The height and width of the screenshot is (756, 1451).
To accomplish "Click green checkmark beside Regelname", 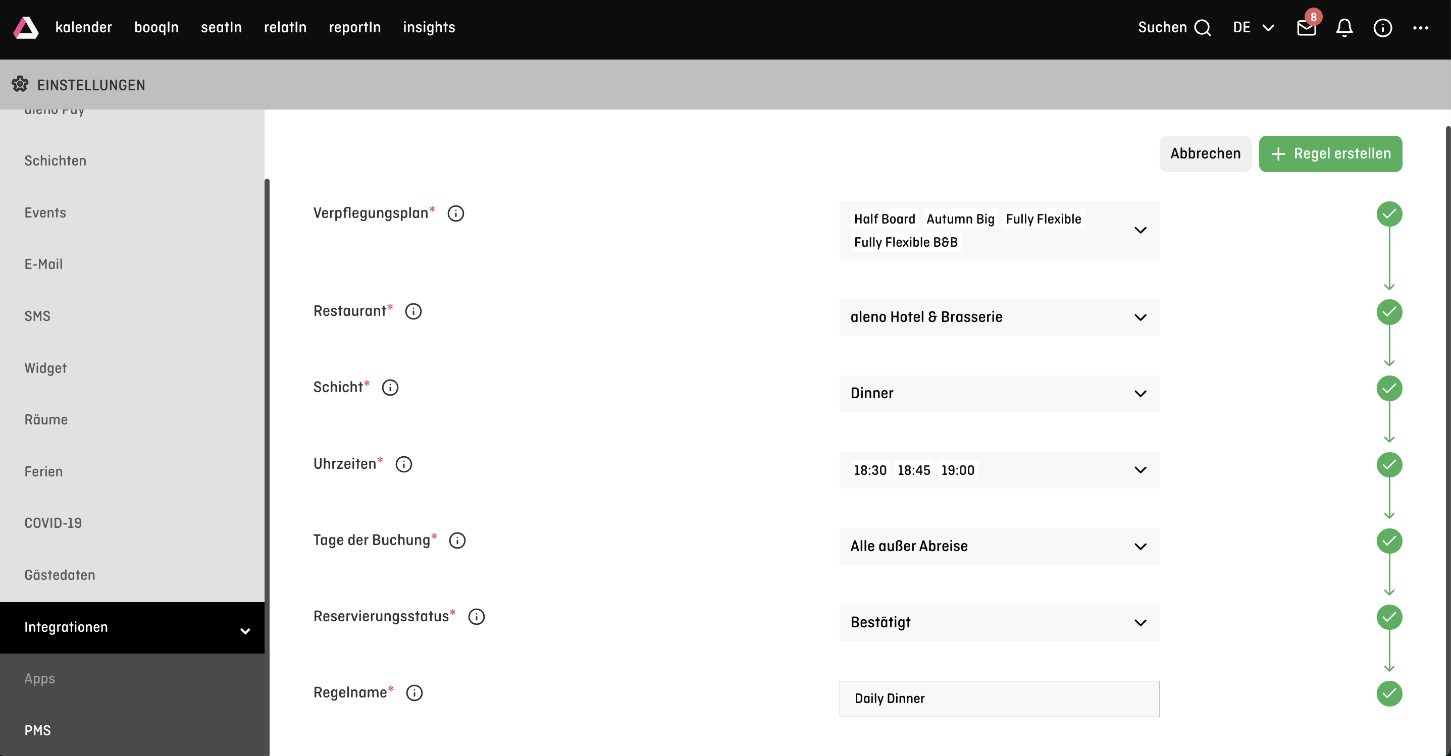I will point(1389,693).
